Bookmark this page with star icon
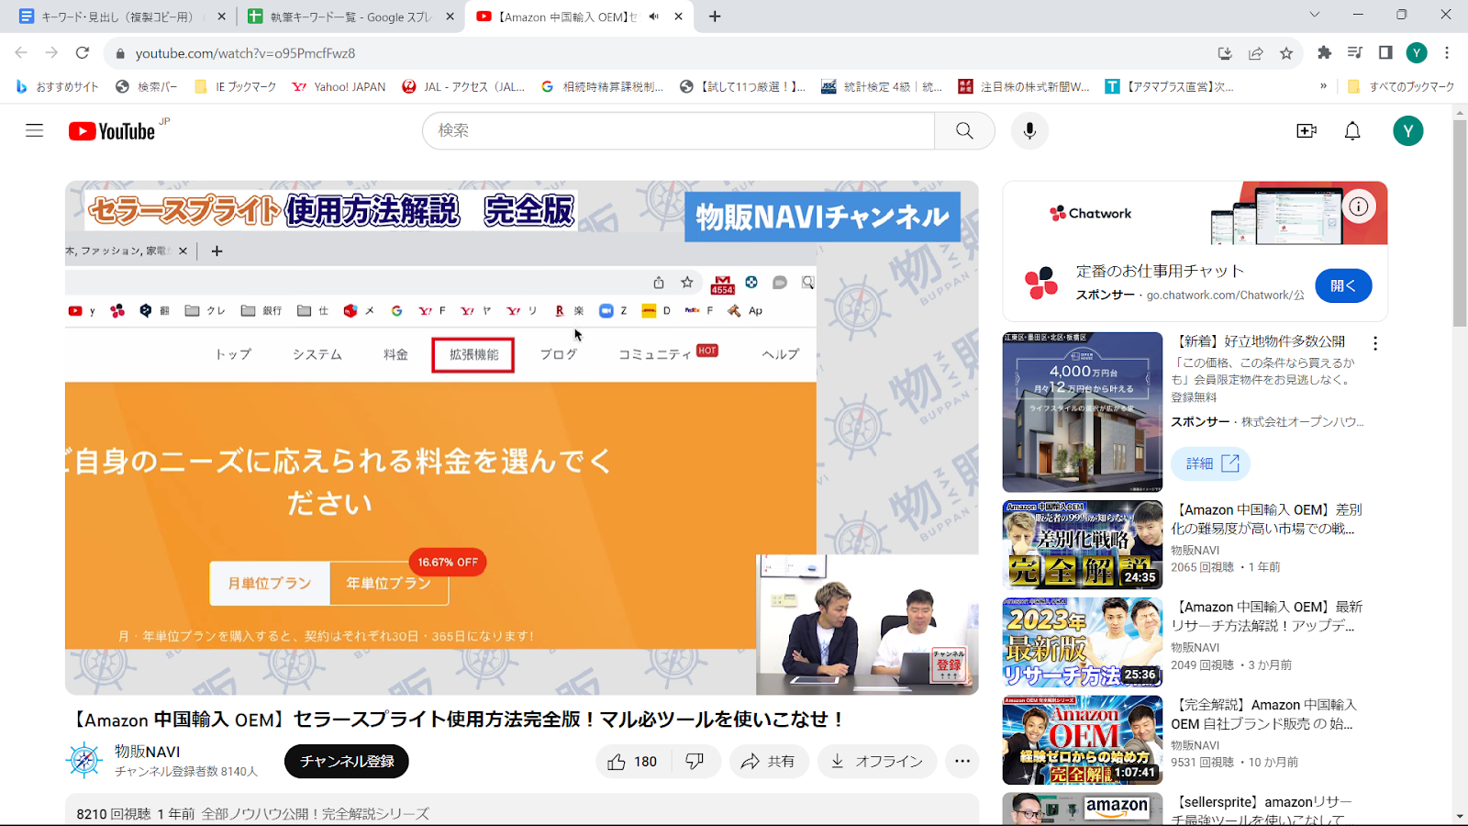 [x=1286, y=53]
